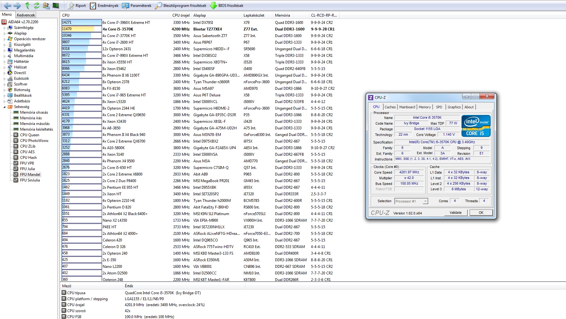Select the DirectX icon in tree
The height and width of the screenshot is (319, 566).
[10, 73]
